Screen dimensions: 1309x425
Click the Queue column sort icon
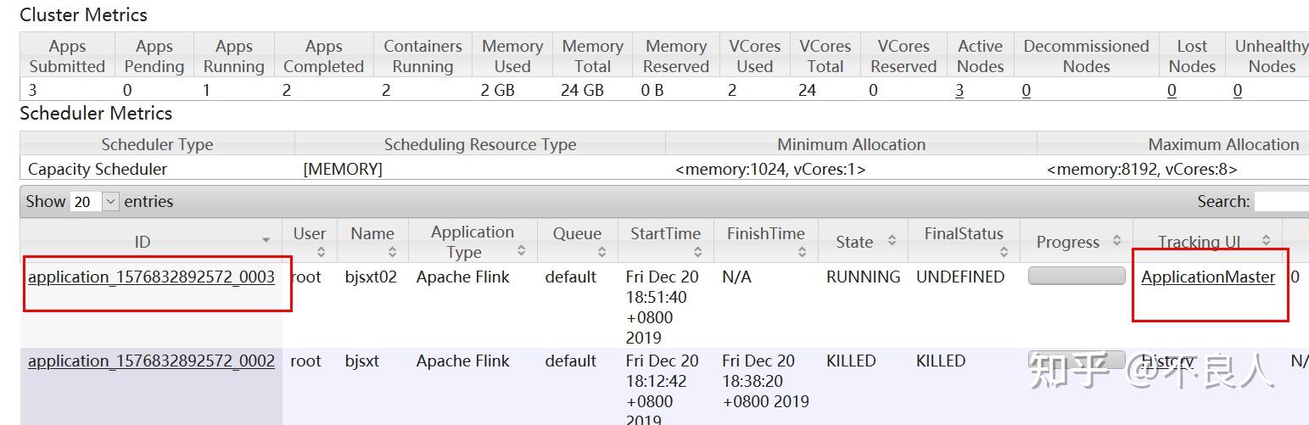click(x=601, y=252)
